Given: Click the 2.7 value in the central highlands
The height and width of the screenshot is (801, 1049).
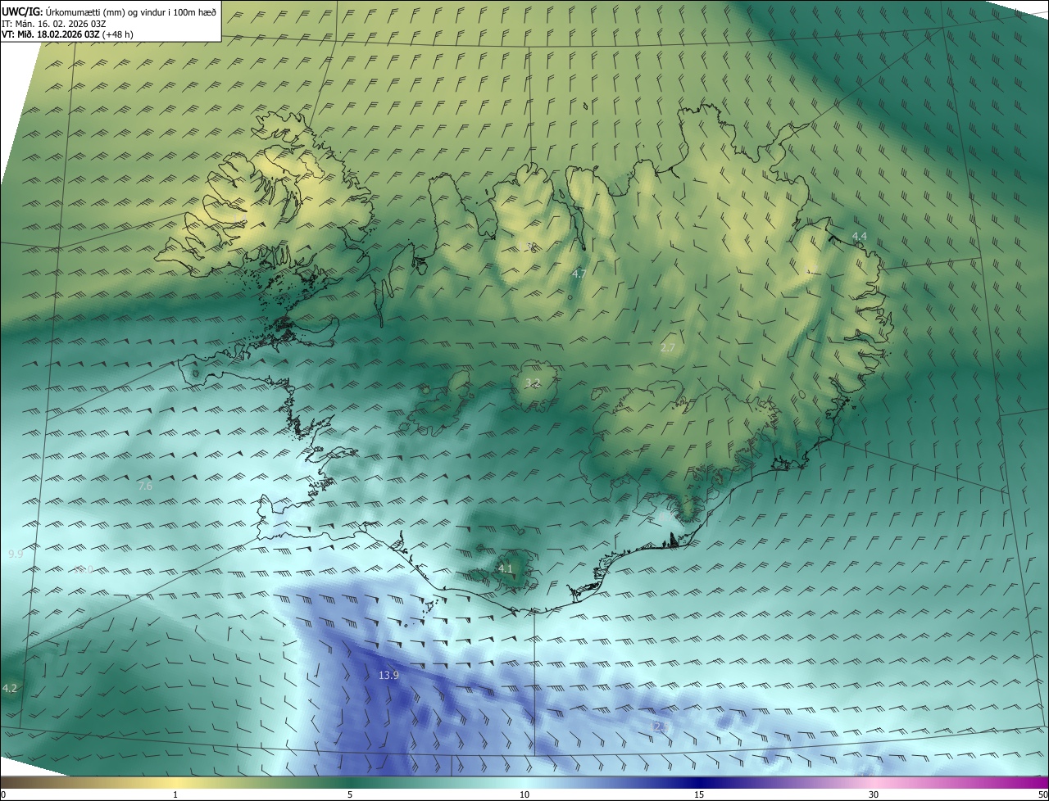Looking at the screenshot, I should pos(668,348).
